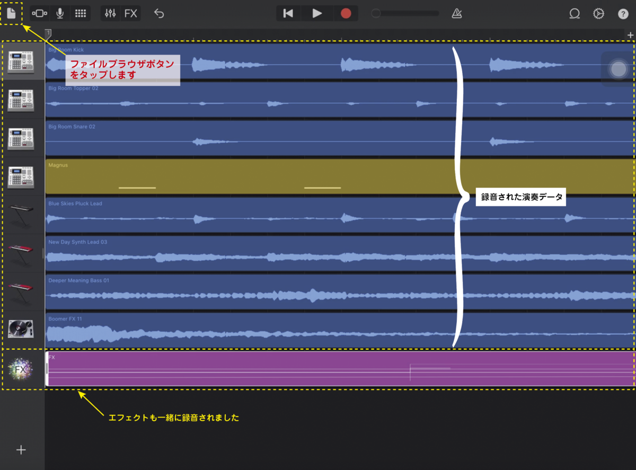This screenshot has width=636, height=470.
Task: Select the Big Room Topper 02 track icon
Action: [21, 100]
